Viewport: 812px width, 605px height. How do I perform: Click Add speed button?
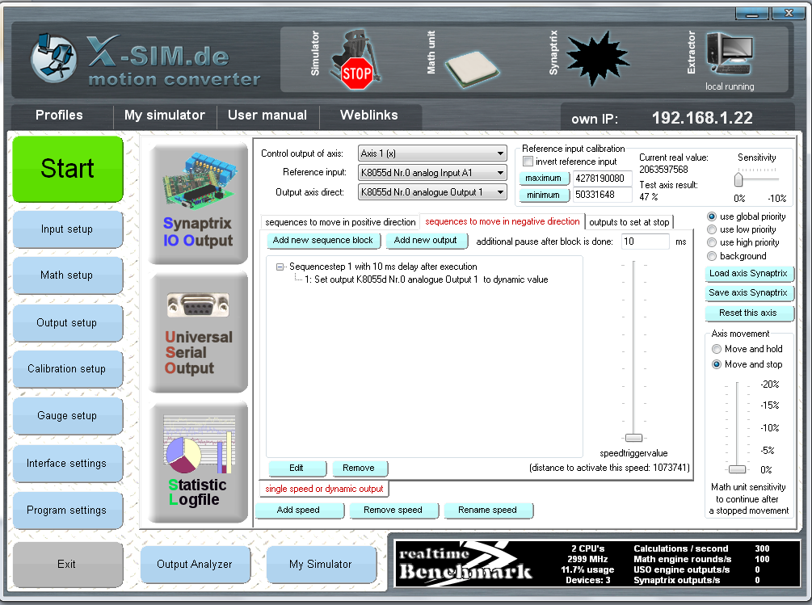(299, 510)
